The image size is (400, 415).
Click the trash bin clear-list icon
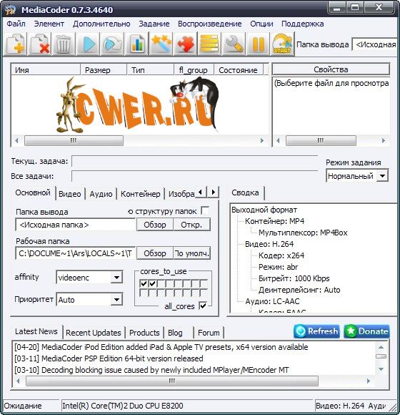click(x=64, y=44)
